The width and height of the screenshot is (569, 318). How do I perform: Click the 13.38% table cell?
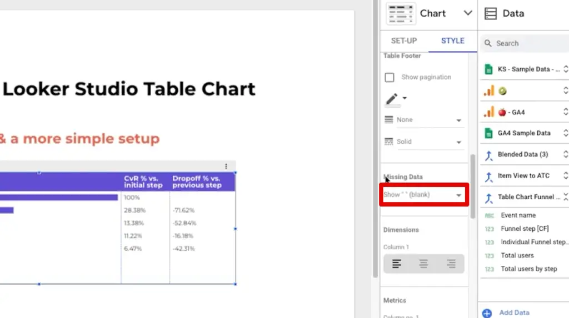133,223
